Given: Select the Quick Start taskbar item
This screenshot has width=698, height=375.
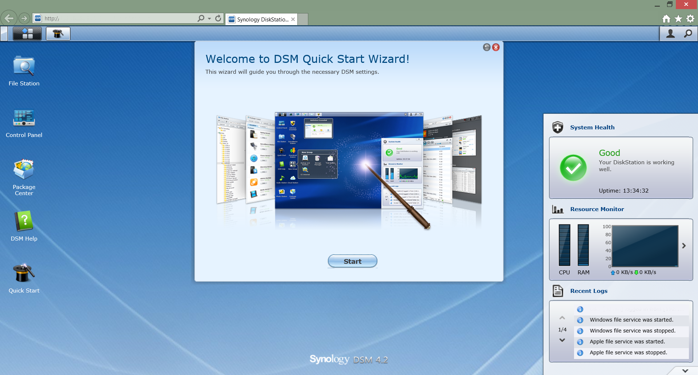Looking at the screenshot, I should pos(58,34).
